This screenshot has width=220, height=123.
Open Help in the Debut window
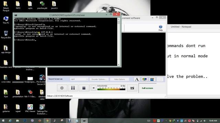(161, 28)
